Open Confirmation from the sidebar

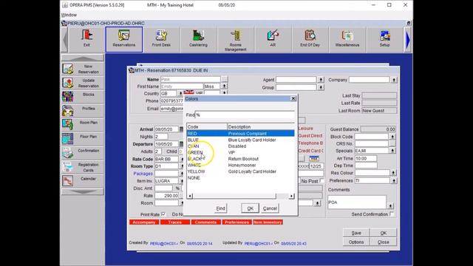[83, 153]
